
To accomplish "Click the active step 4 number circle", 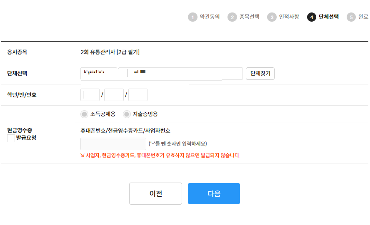I will click(x=312, y=17).
